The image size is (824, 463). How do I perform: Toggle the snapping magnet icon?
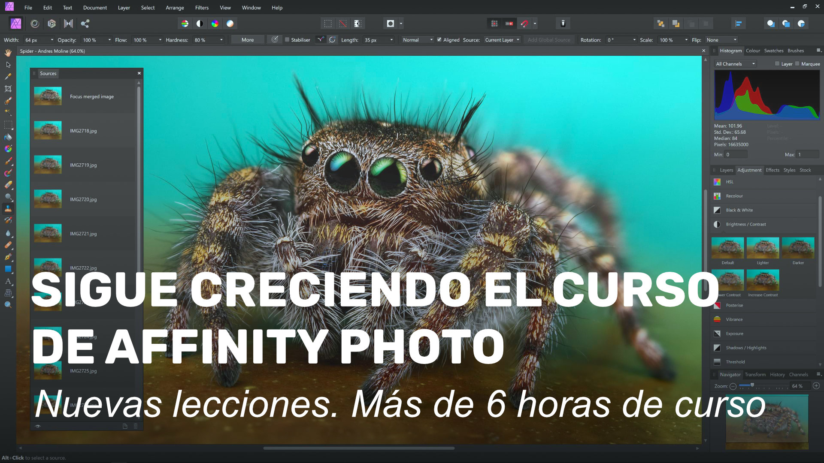coord(524,24)
